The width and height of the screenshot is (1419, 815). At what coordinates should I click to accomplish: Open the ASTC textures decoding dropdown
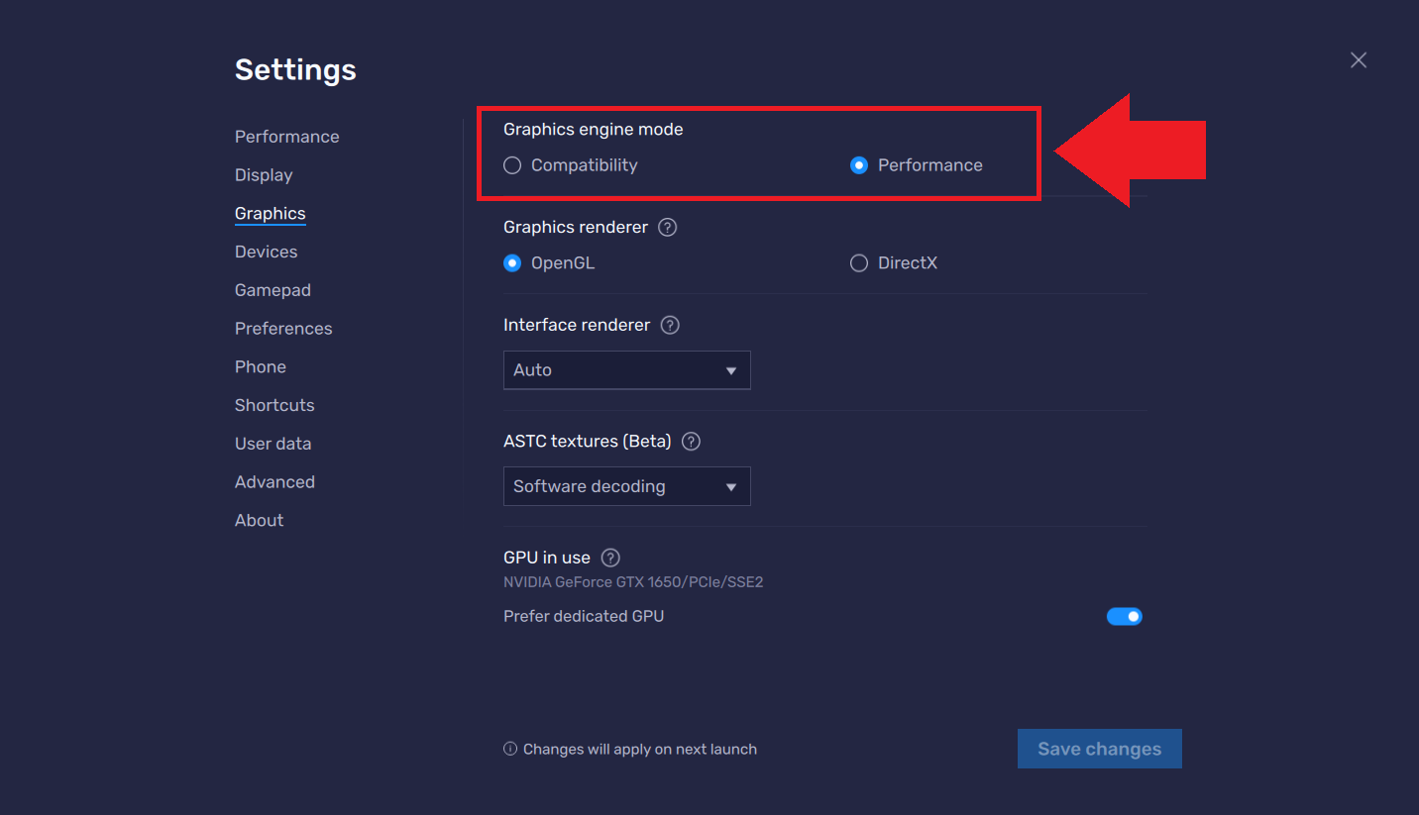point(626,486)
